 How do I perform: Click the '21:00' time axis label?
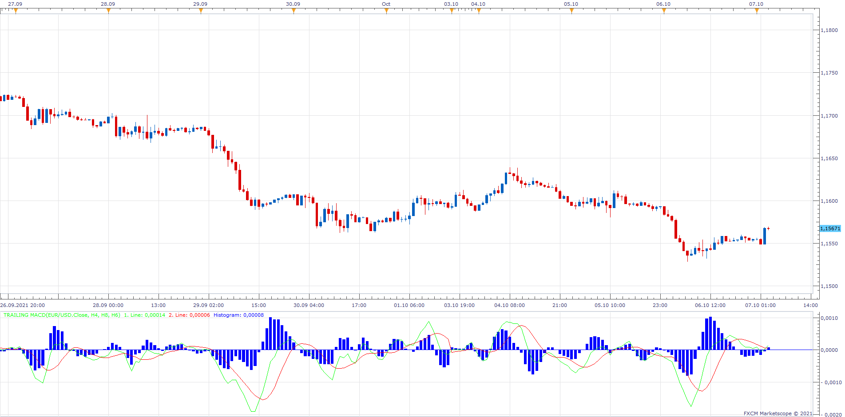pyautogui.click(x=560, y=305)
